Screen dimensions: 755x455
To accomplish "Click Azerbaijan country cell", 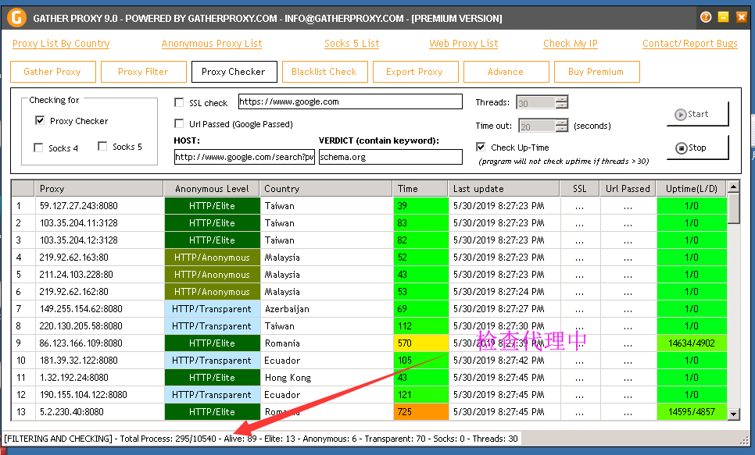I will click(x=326, y=309).
